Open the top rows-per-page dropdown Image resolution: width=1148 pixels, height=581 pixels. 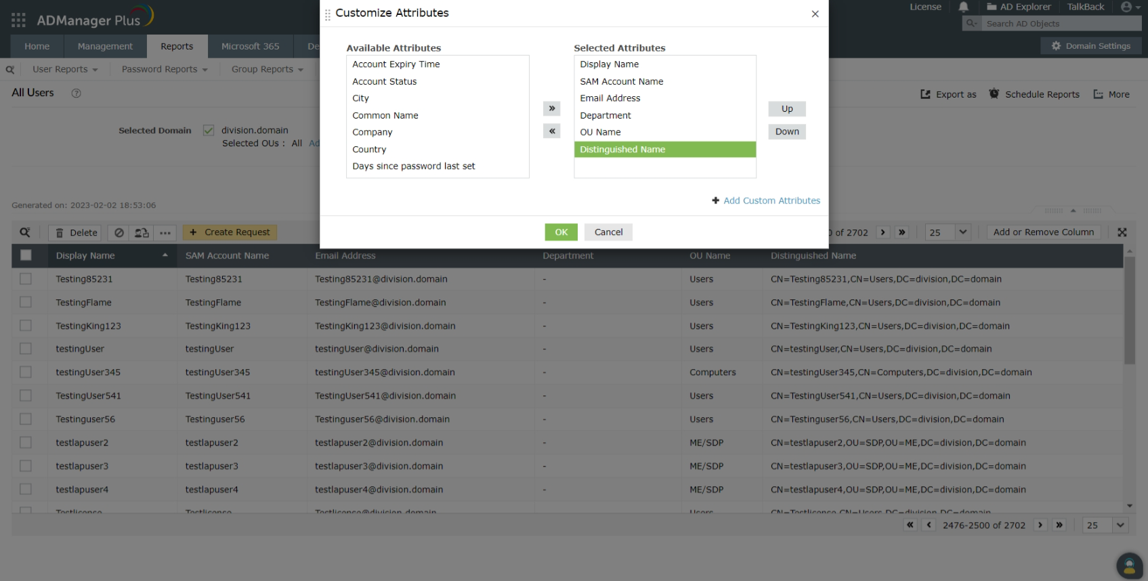click(x=949, y=232)
